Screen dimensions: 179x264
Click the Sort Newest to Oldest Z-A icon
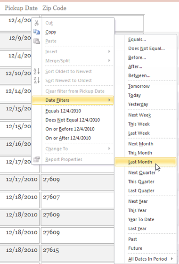pos(37,80)
